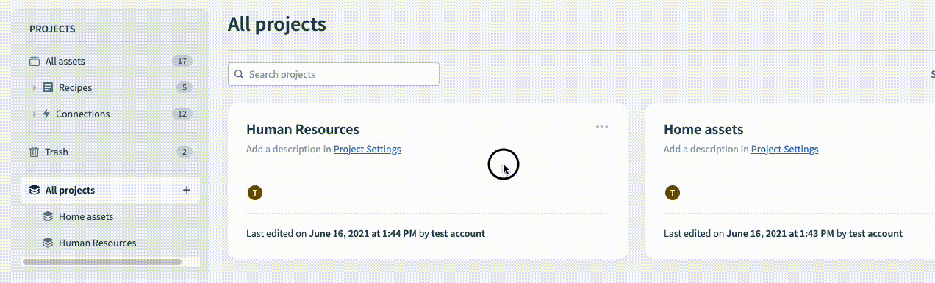935x283 pixels.
Task: Click the Trash bin icon
Action: pos(34,152)
